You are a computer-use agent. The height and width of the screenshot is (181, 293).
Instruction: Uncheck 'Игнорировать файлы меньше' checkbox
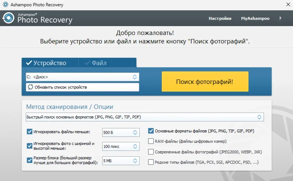tap(29, 132)
